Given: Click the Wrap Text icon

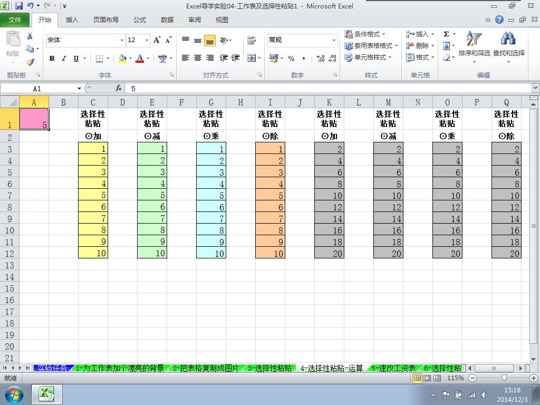Looking at the screenshot, I should pos(252,40).
